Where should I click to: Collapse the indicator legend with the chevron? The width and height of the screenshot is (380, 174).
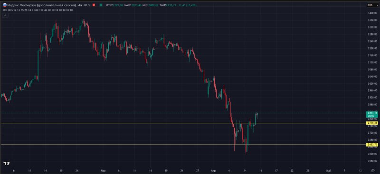pos(5,15)
